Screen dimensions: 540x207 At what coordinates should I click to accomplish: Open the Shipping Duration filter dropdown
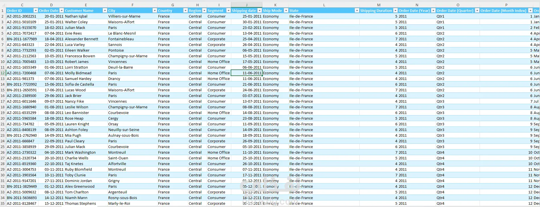[395, 10]
